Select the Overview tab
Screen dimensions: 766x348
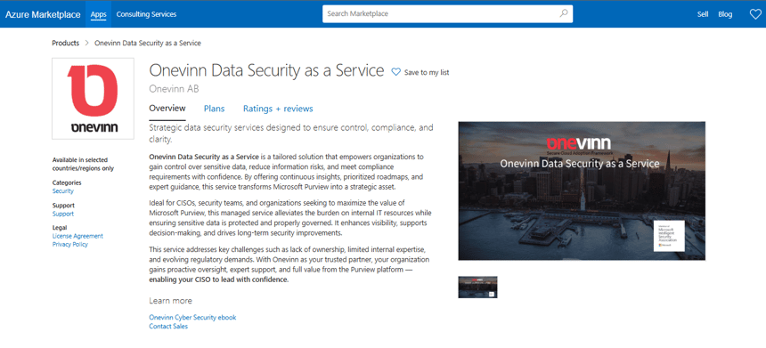click(167, 109)
